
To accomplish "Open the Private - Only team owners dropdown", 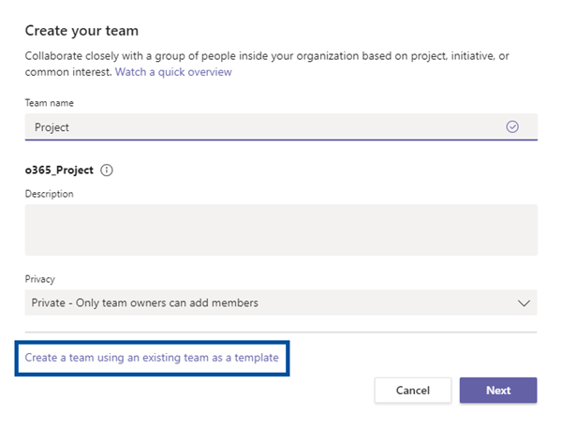I will (x=281, y=303).
